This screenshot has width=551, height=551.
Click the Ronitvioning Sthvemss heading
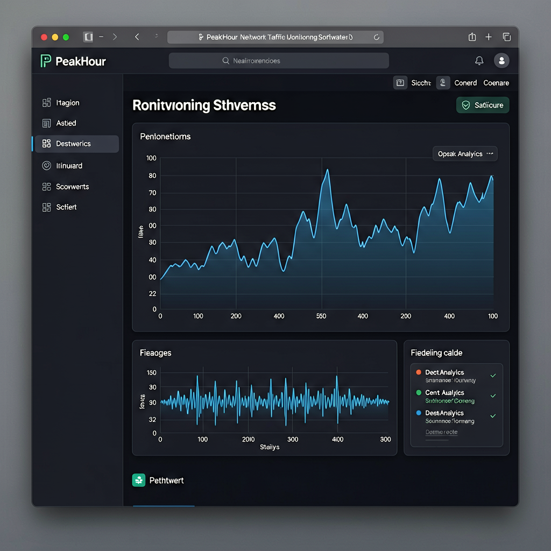pyautogui.click(x=204, y=105)
